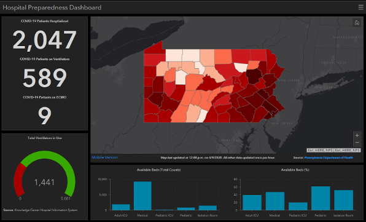Viewport: 366px width, 222px height.
Task: Click the Available Beds (%) chart title
Action: (x=295, y=170)
